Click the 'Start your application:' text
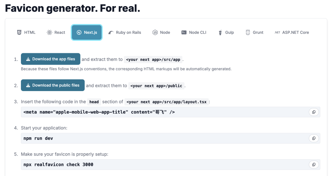332x176 pixels. 44,128
